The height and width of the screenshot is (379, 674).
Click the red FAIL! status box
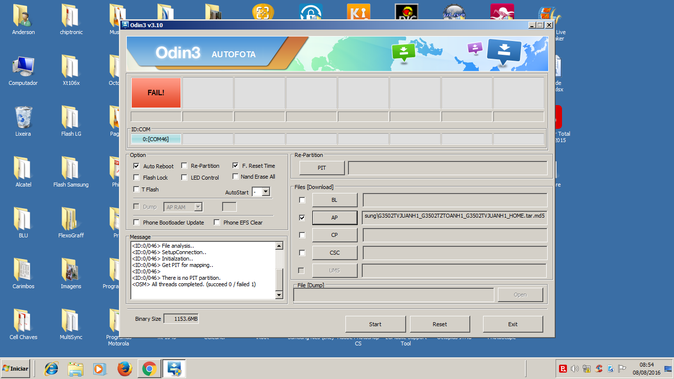156,92
